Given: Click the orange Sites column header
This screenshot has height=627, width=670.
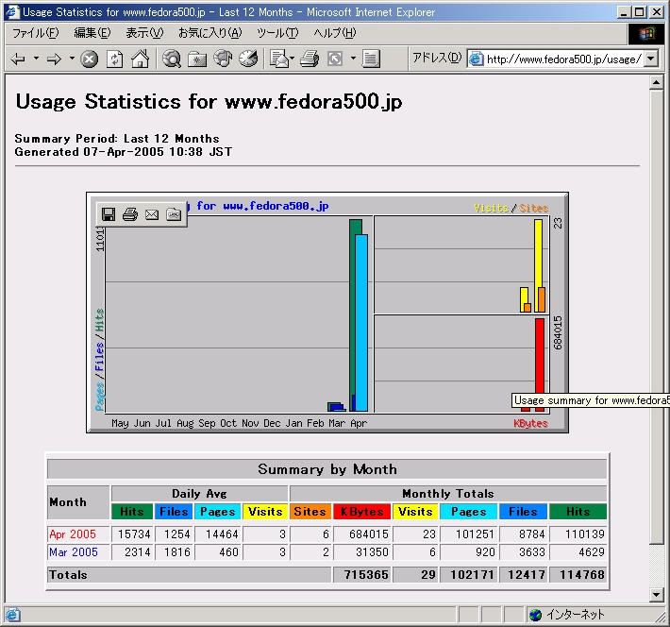Looking at the screenshot, I should [310, 512].
